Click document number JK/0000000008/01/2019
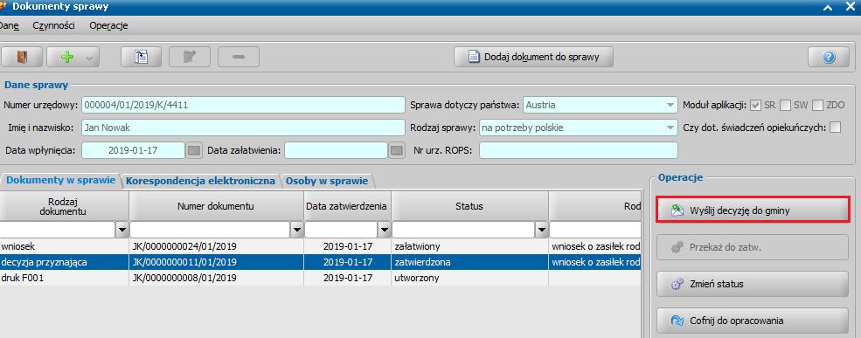 [184, 279]
